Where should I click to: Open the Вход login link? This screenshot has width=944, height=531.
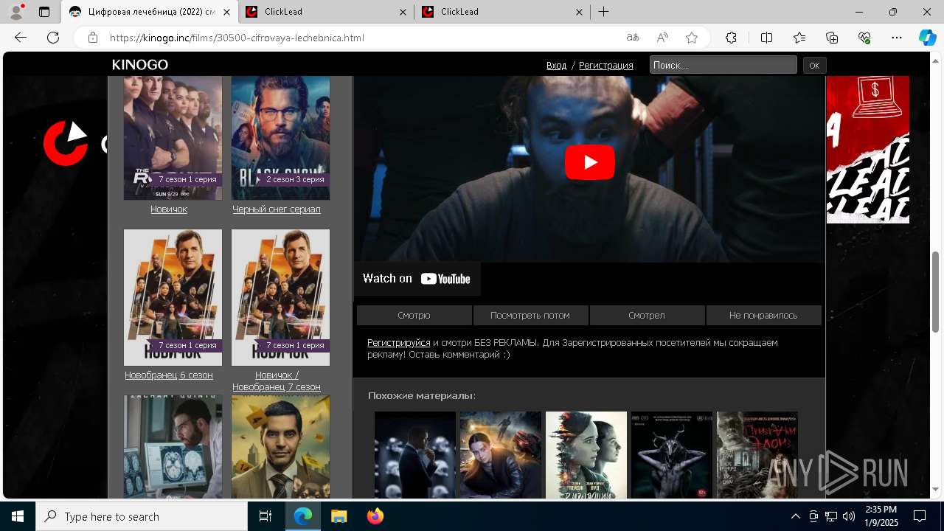point(556,66)
